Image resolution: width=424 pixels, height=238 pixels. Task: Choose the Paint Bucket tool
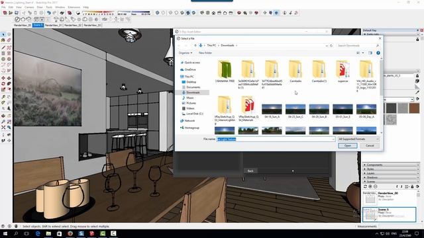[x=3, y=40]
